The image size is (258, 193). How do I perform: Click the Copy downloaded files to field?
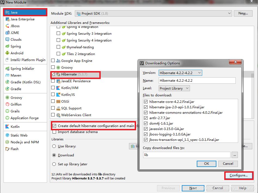tap(187, 155)
